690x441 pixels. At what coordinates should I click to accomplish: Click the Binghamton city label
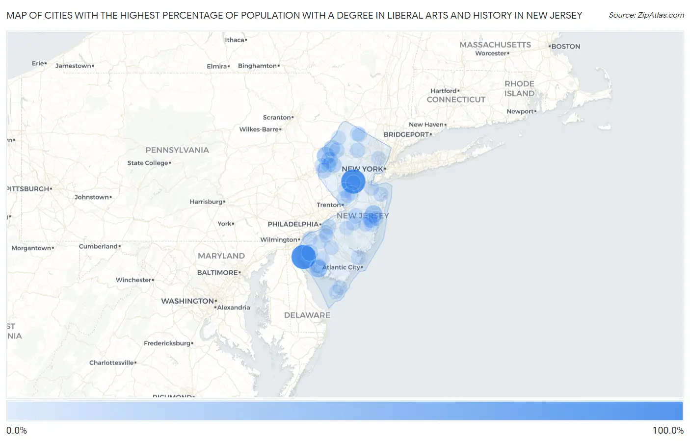(258, 66)
